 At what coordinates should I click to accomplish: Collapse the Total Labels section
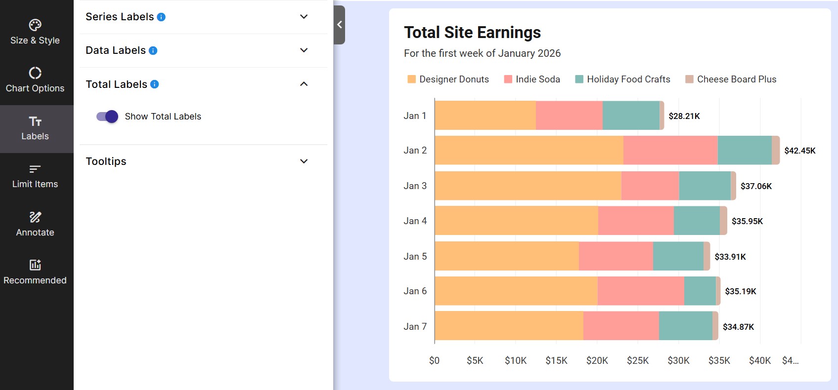(x=304, y=84)
